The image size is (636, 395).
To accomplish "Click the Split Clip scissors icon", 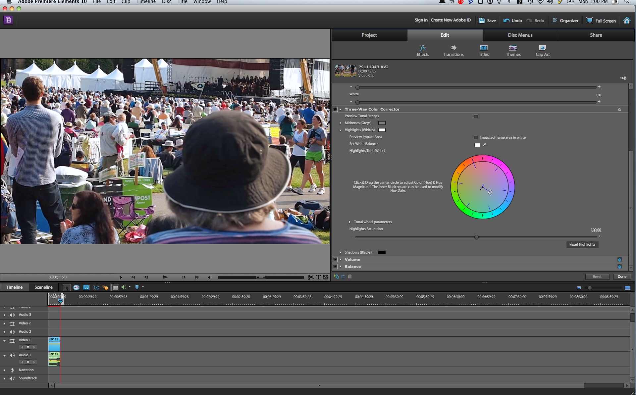I will [x=310, y=277].
